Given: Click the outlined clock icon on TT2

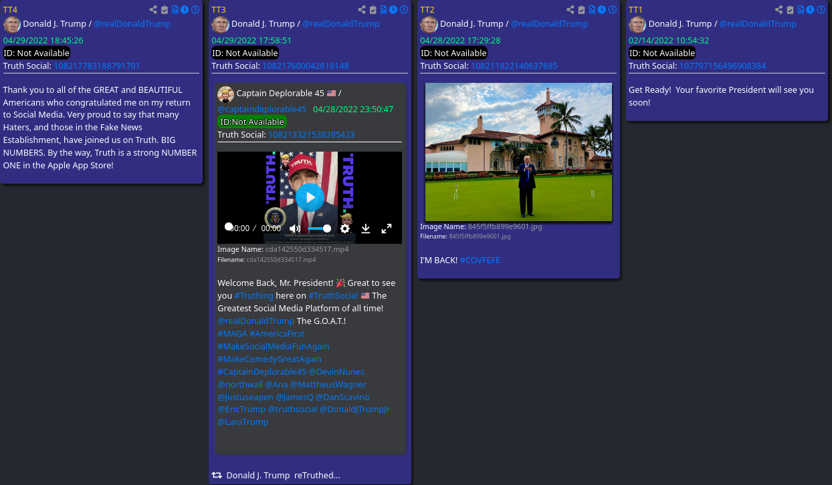Looking at the screenshot, I should (x=613, y=10).
